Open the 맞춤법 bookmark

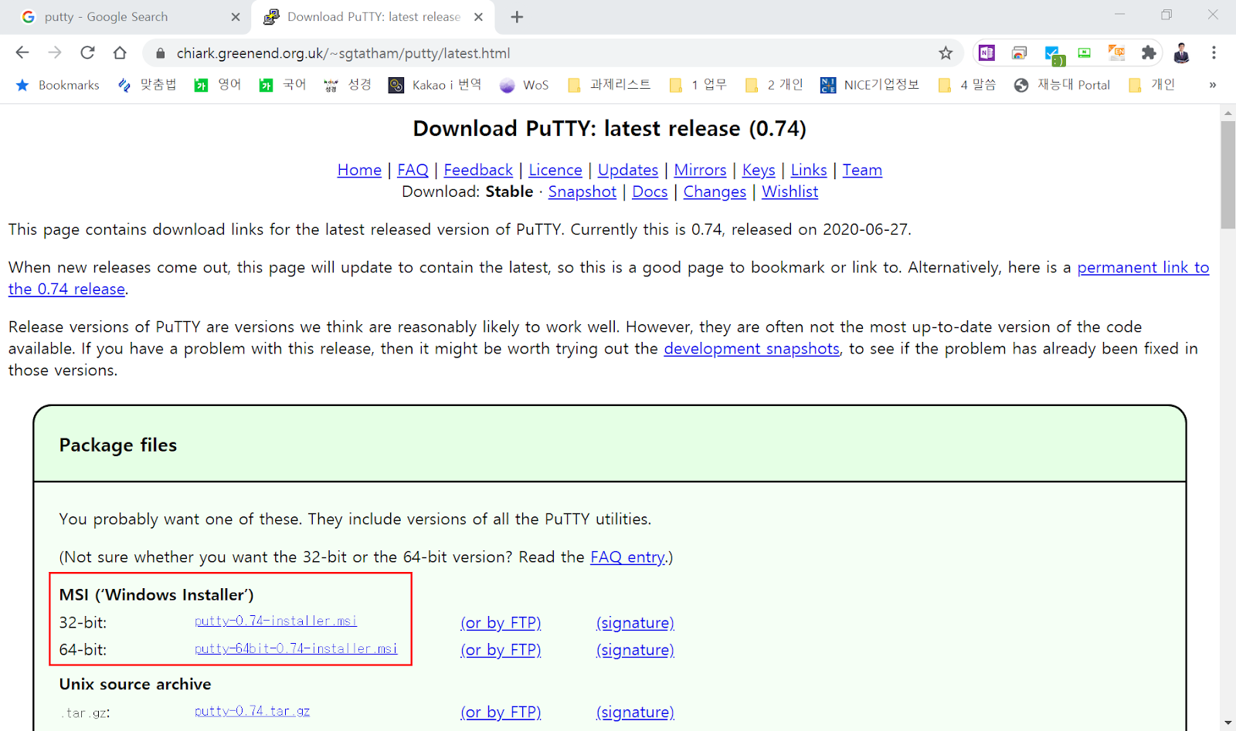click(147, 85)
